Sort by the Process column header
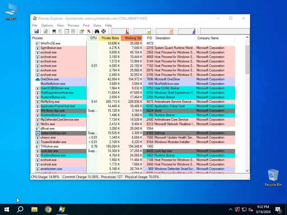287x215 pixels. pos(58,38)
